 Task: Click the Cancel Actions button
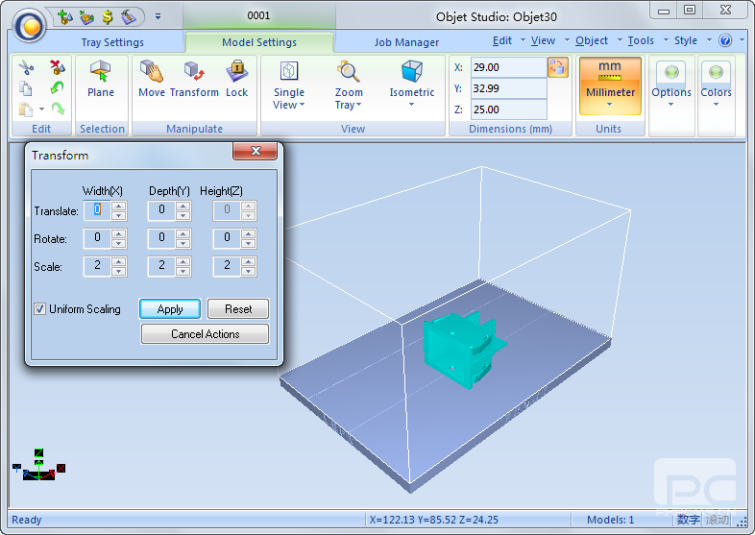coord(205,334)
